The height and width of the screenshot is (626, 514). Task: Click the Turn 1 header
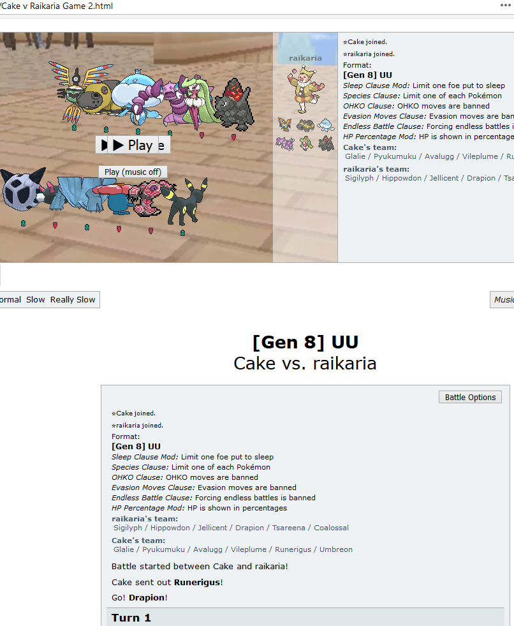tap(305, 617)
